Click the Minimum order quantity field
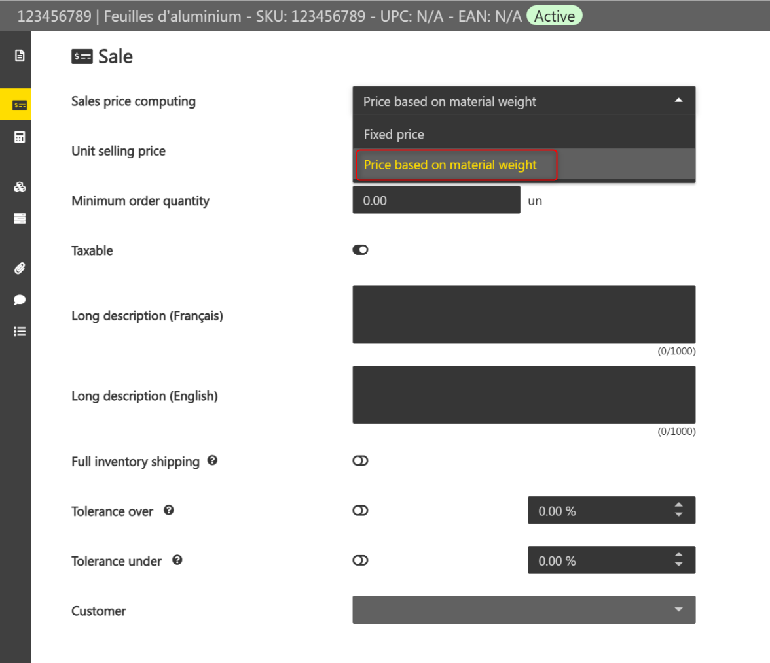This screenshot has width=770, height=663. coord(436,200)
